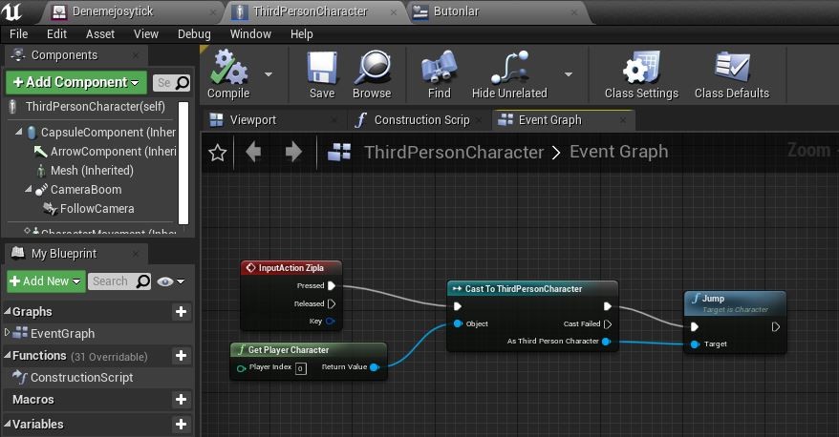Collapse the Functions section

(8, 355)
